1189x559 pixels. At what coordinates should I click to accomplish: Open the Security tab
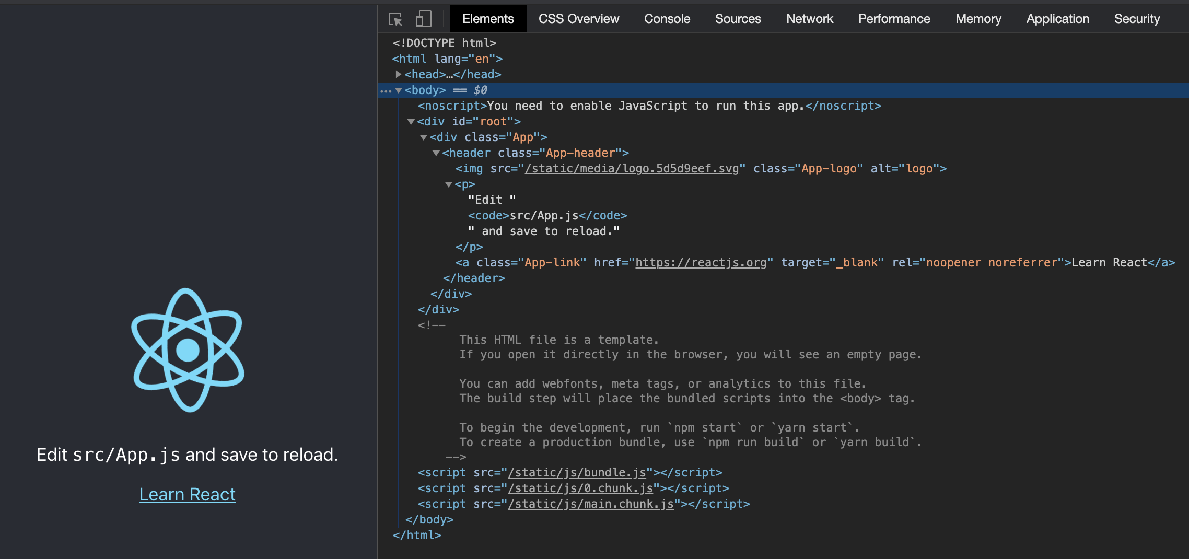point(1137,19)
